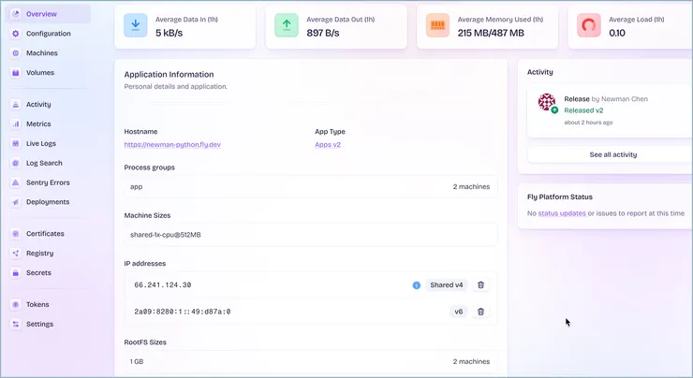Delete the v6 IP address via trash icon
693x378 pixels.
coord(480,312)
